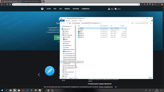
Task: Switch Explorer to details view icon
Action: tap(150, 78)
